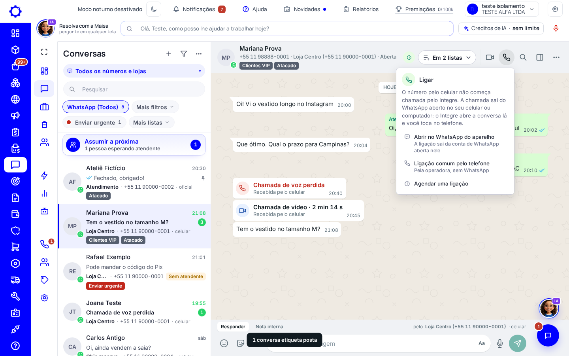Click Créditos de IA button
Viewport: 569px width, 356px height.
point(501,28)
